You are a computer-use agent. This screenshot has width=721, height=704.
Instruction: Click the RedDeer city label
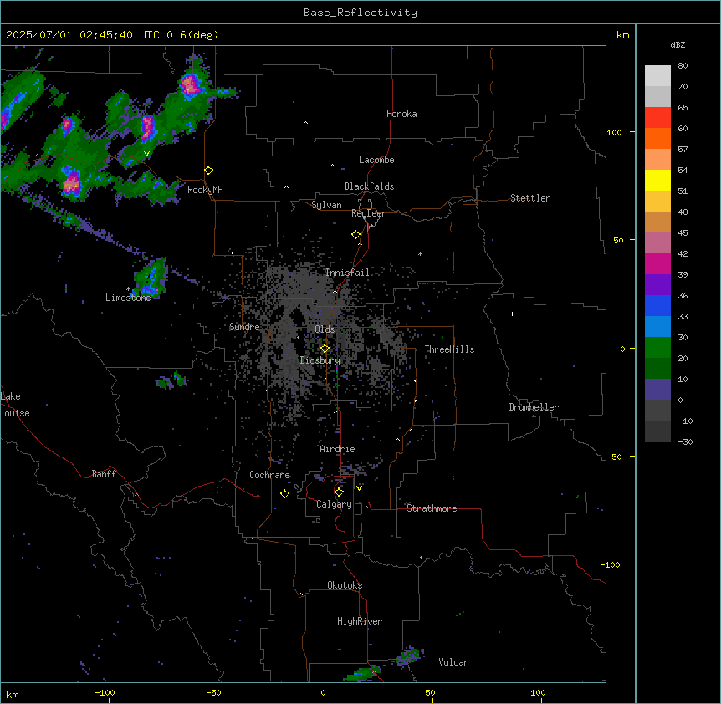(369, 213)
